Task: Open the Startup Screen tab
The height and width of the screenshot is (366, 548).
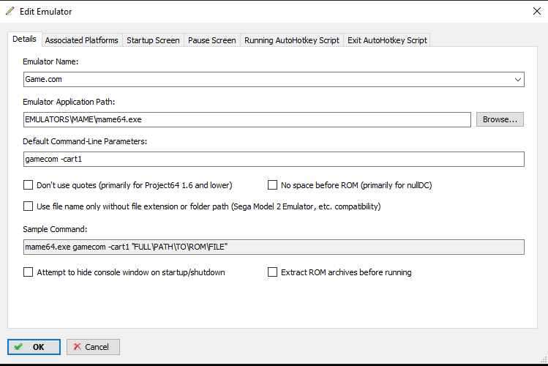Action: [x=153, y=40]
